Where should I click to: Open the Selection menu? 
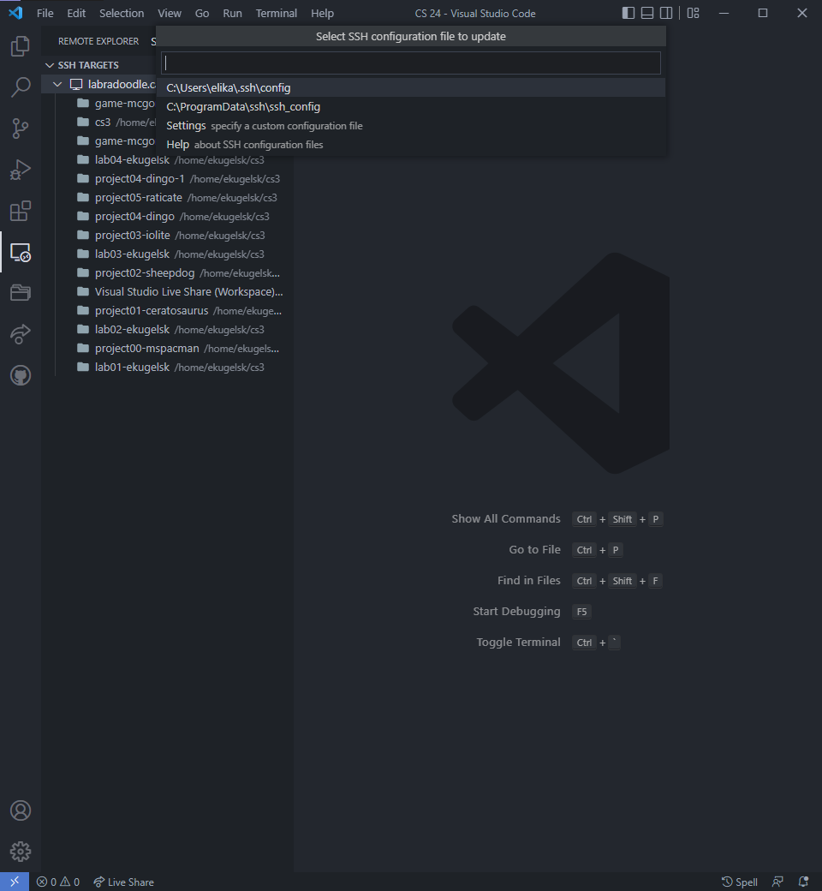pyautogui.click(x=122, y=13)
